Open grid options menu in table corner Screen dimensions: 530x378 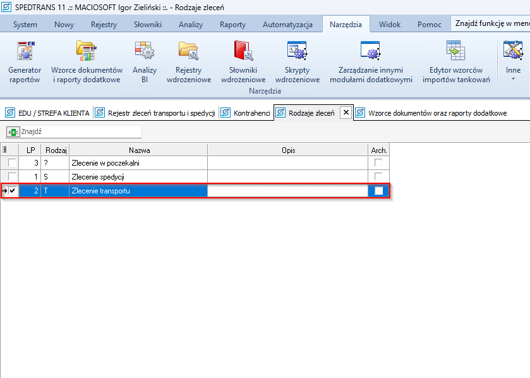(x=6, y=150)
